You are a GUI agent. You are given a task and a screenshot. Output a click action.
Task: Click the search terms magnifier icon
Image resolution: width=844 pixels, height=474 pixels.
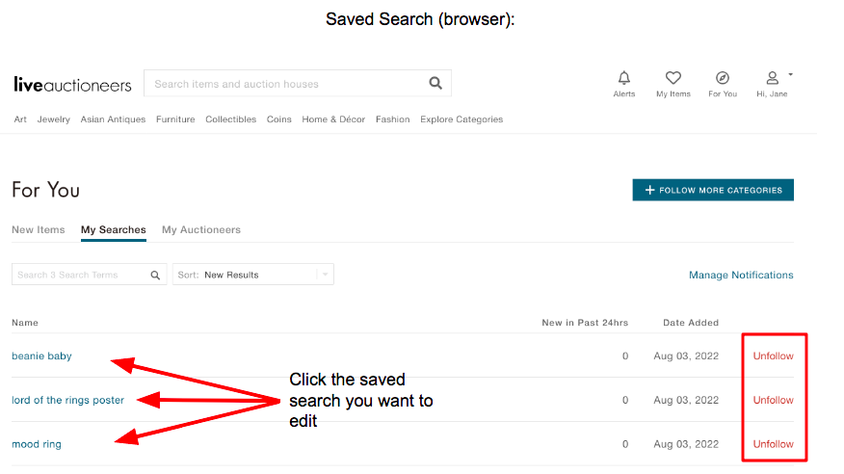point(155,275)
